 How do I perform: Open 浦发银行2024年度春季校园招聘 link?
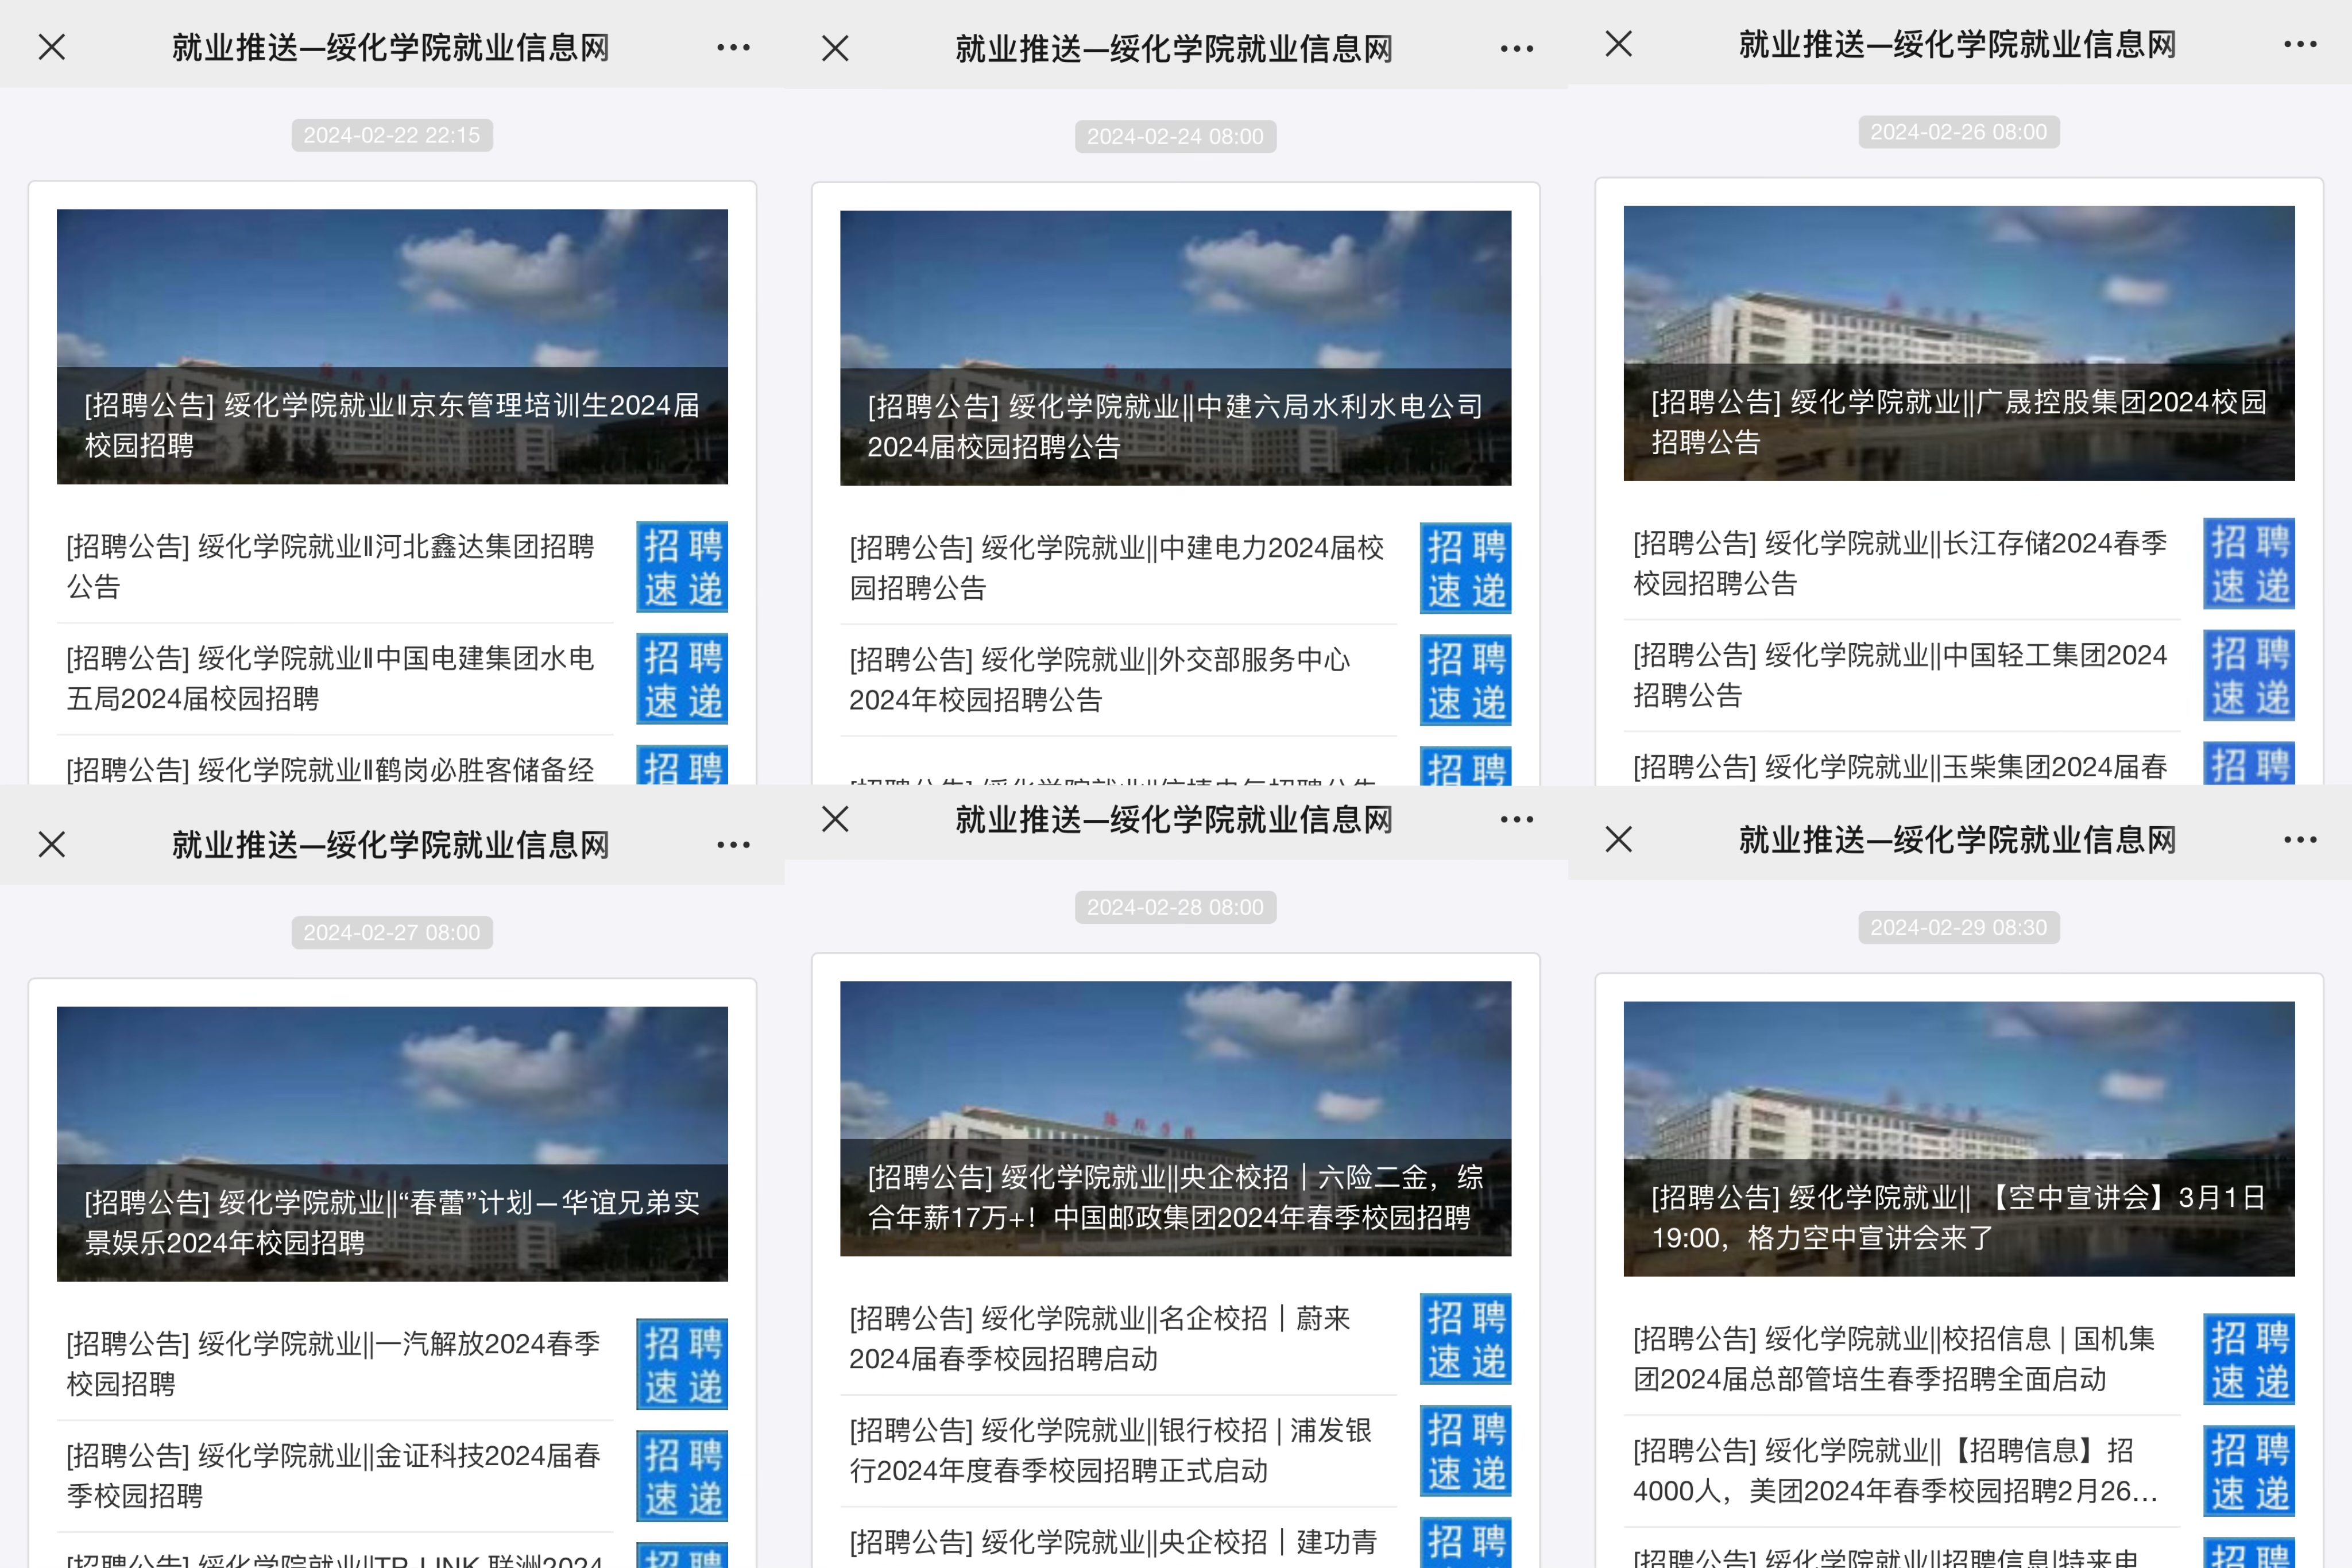pyautogui.click(x=1110, y=1450)
